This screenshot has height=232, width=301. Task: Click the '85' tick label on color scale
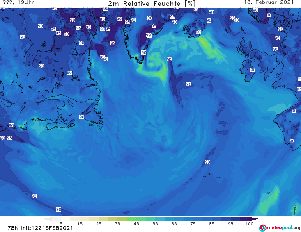[x=211, y=224]
